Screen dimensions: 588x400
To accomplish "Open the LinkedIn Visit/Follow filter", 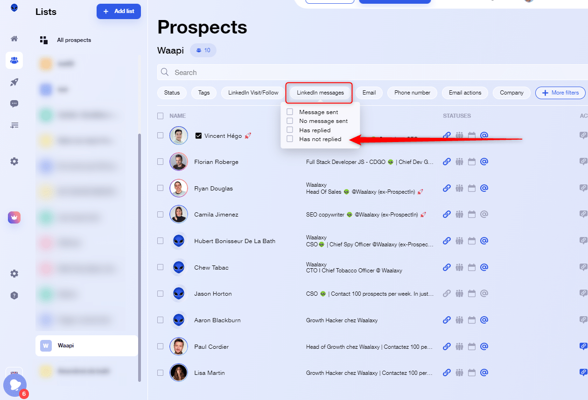I will pyautogui.click(x=253, y=93).
